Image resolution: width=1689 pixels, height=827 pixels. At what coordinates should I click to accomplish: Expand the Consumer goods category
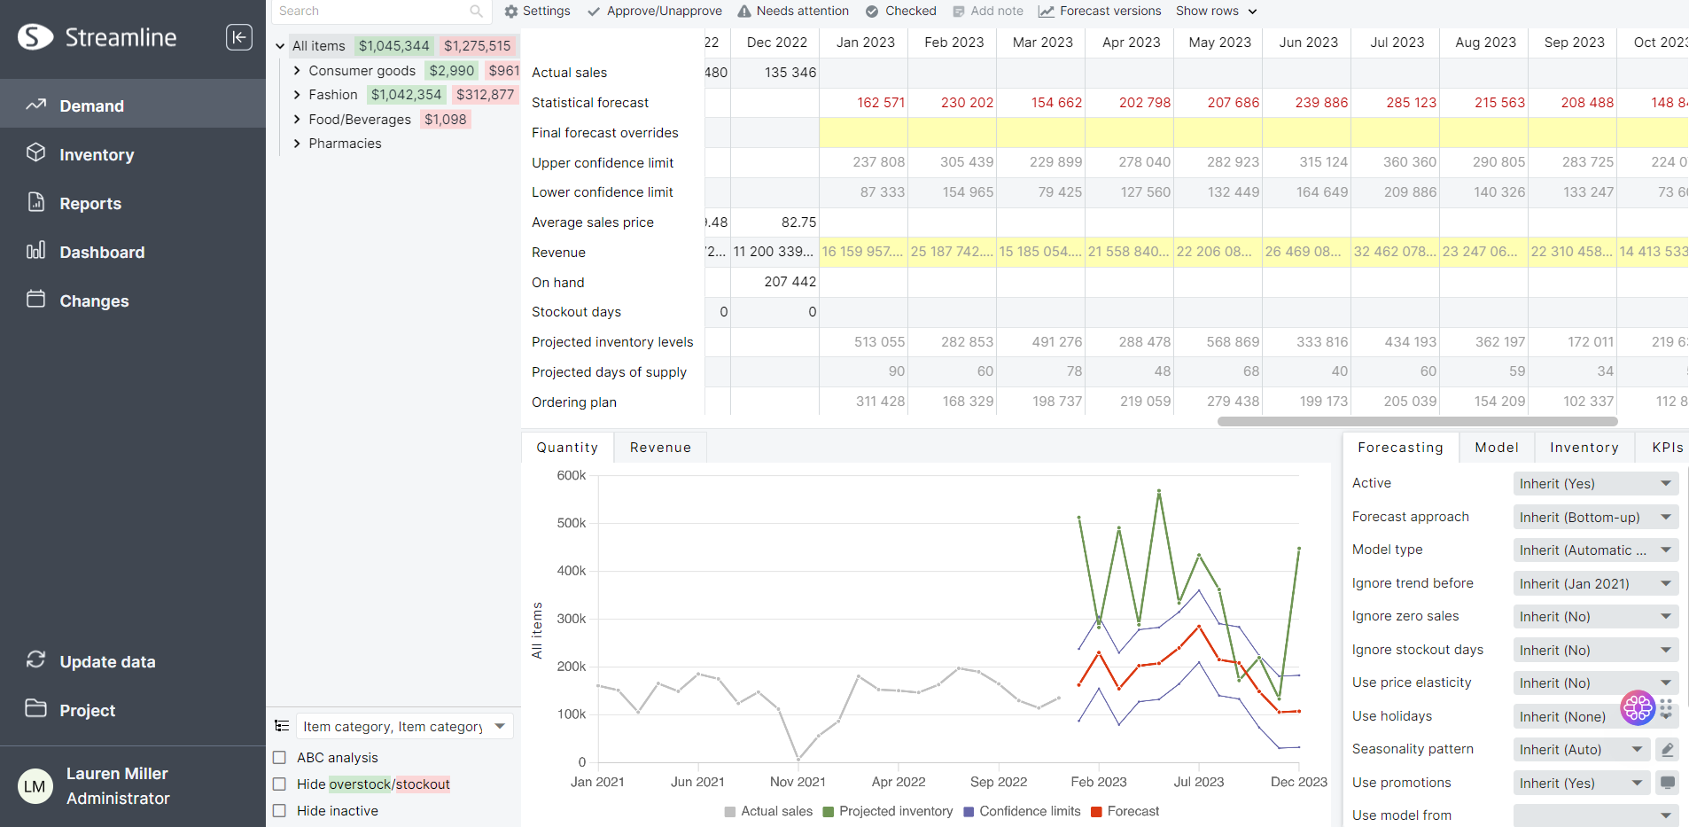(297, 71)
